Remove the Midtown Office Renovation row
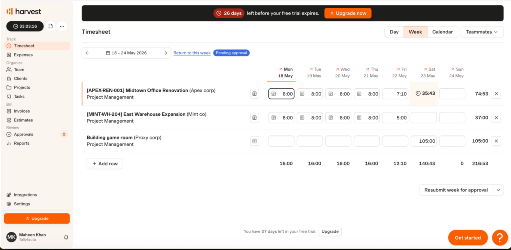 pos(496,94)
